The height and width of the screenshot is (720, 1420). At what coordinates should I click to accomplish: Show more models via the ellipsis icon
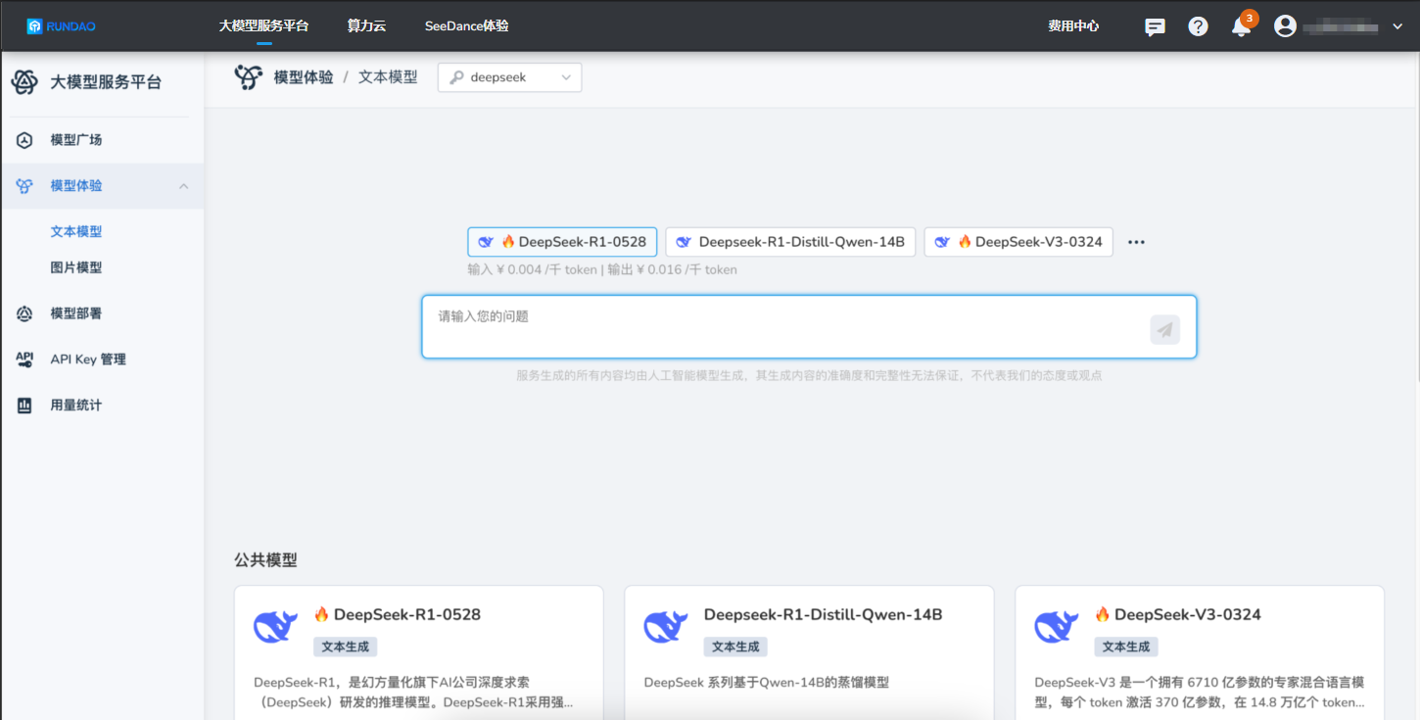click(1136, 242)
